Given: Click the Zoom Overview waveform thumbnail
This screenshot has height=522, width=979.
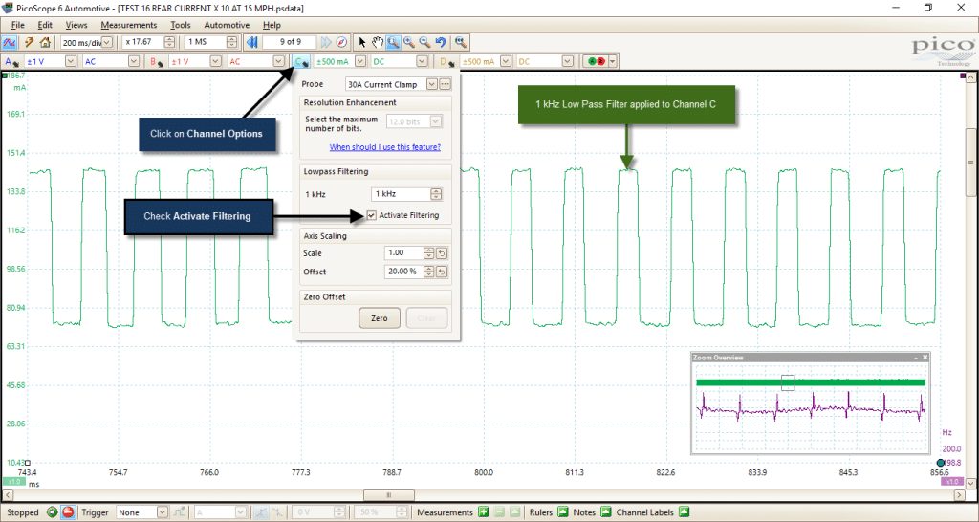Looking at the screenshot, I should [811, 407].
